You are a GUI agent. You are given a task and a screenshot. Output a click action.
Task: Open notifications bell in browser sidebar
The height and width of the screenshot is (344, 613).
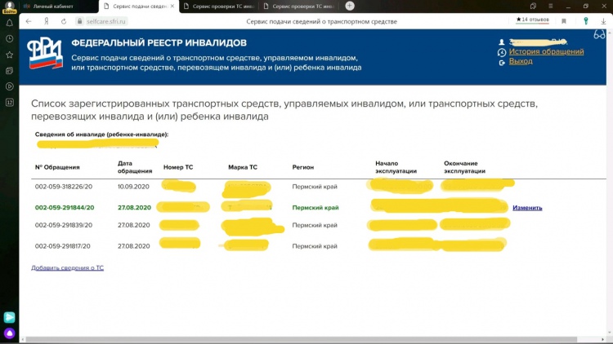[10, 22]
